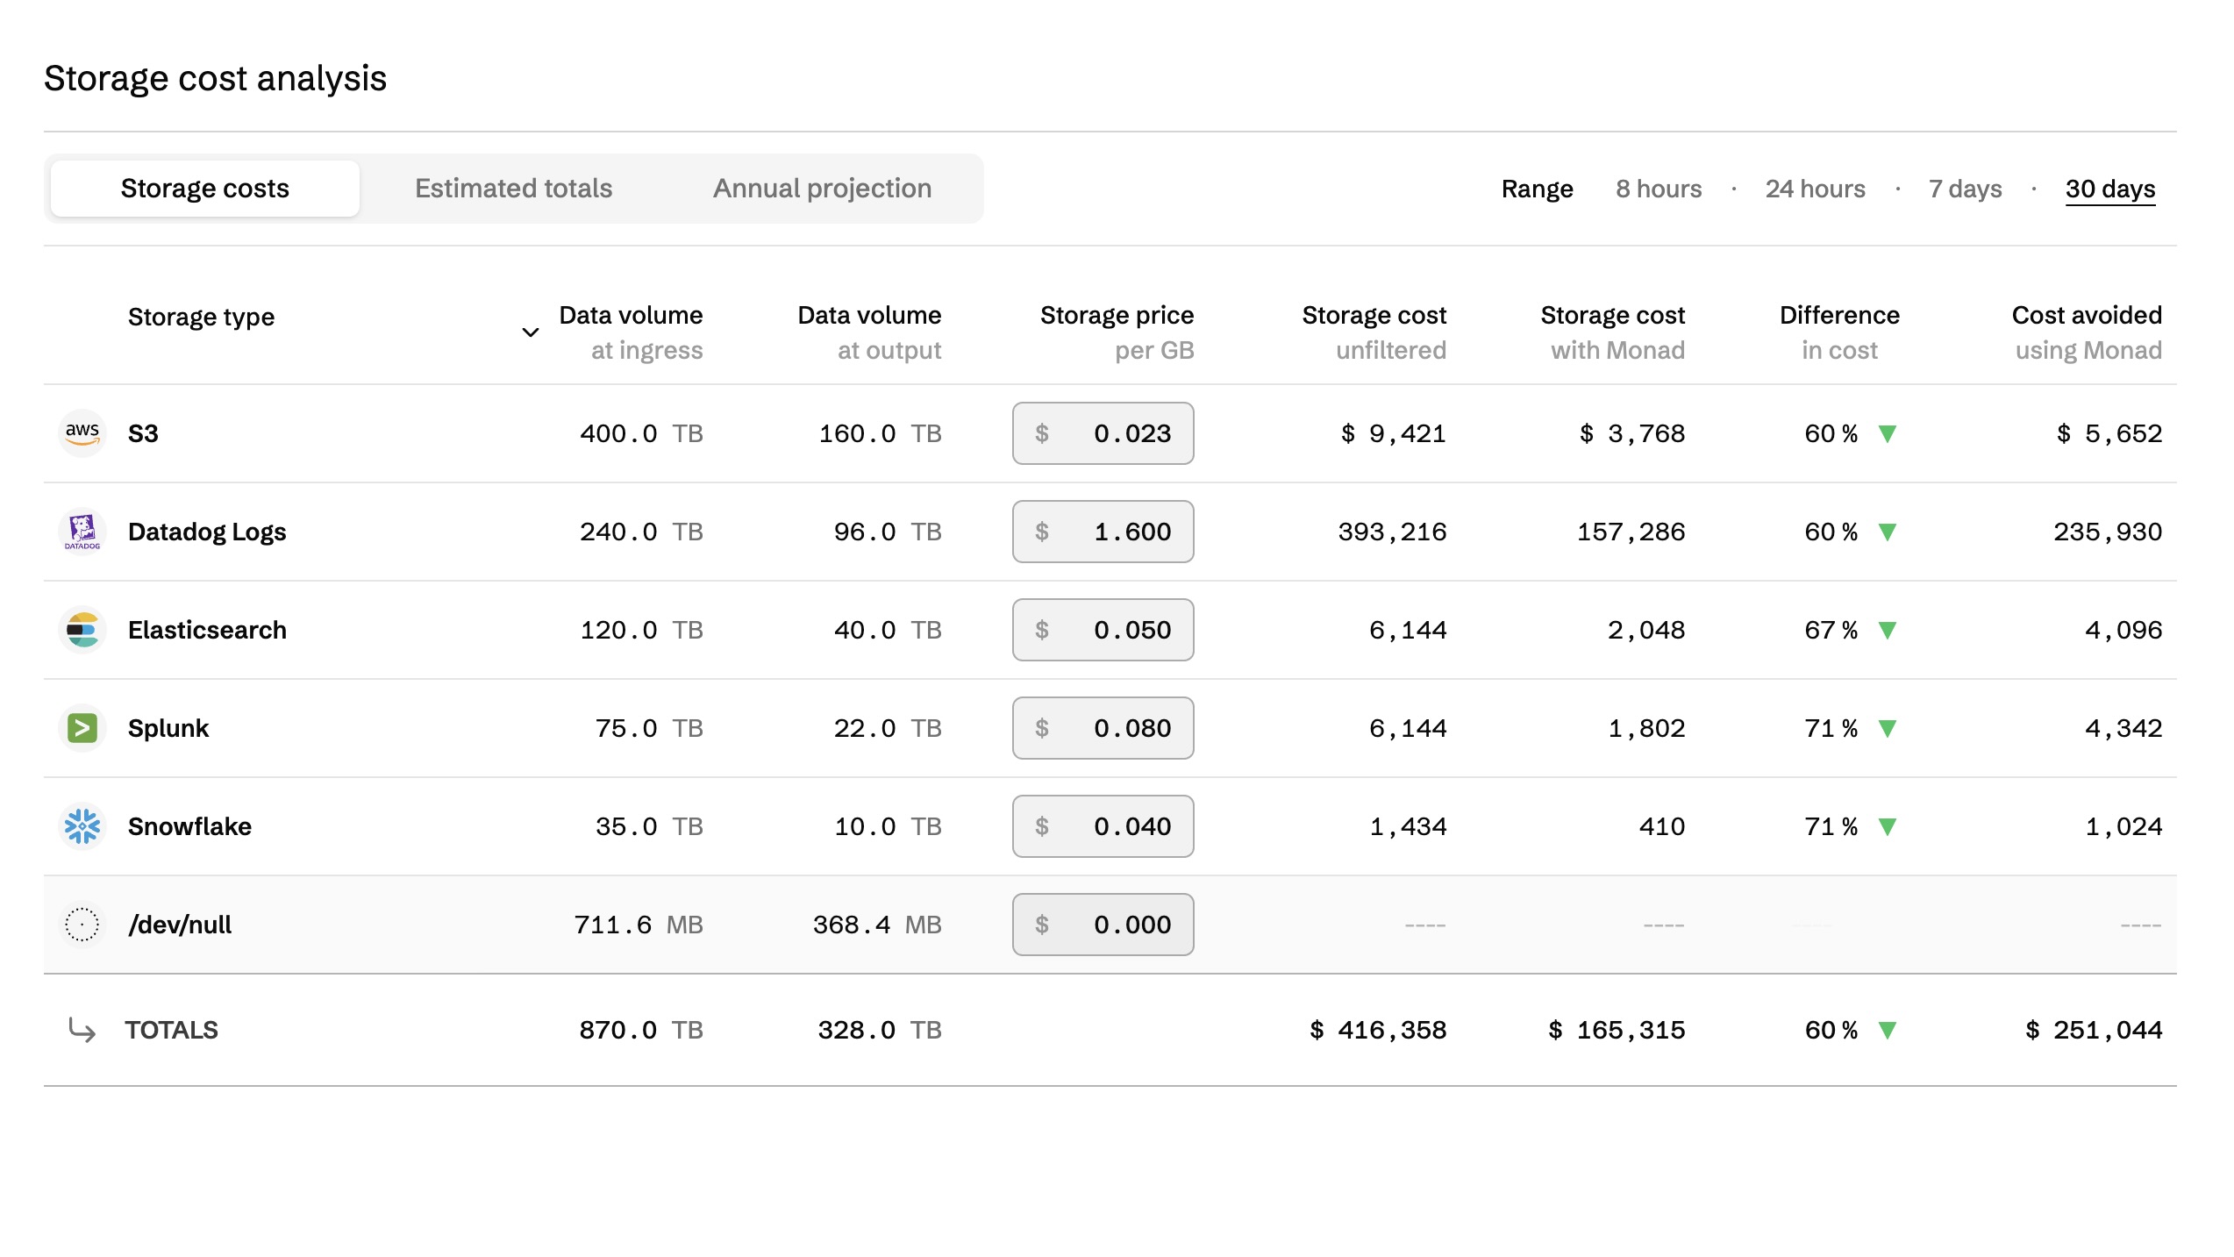Select the 8 hours range option

point(1659,188)
